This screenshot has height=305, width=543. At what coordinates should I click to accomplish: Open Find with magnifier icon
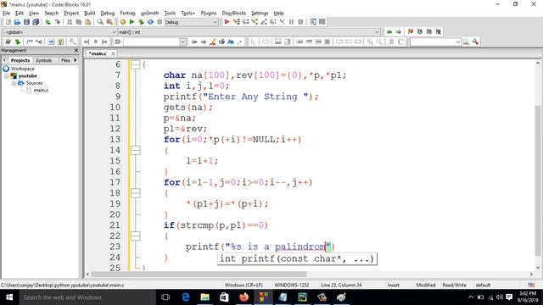click(x=100, y=22)
